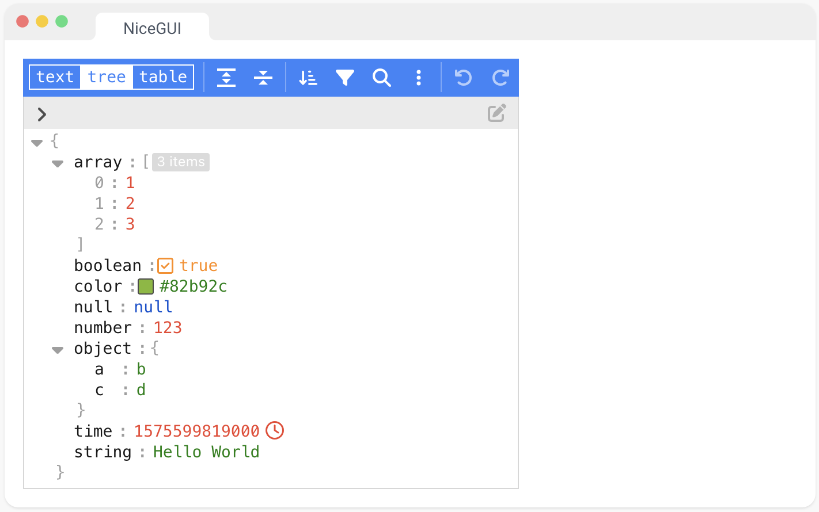Open the sort contents tool

[x=308, y=77]
